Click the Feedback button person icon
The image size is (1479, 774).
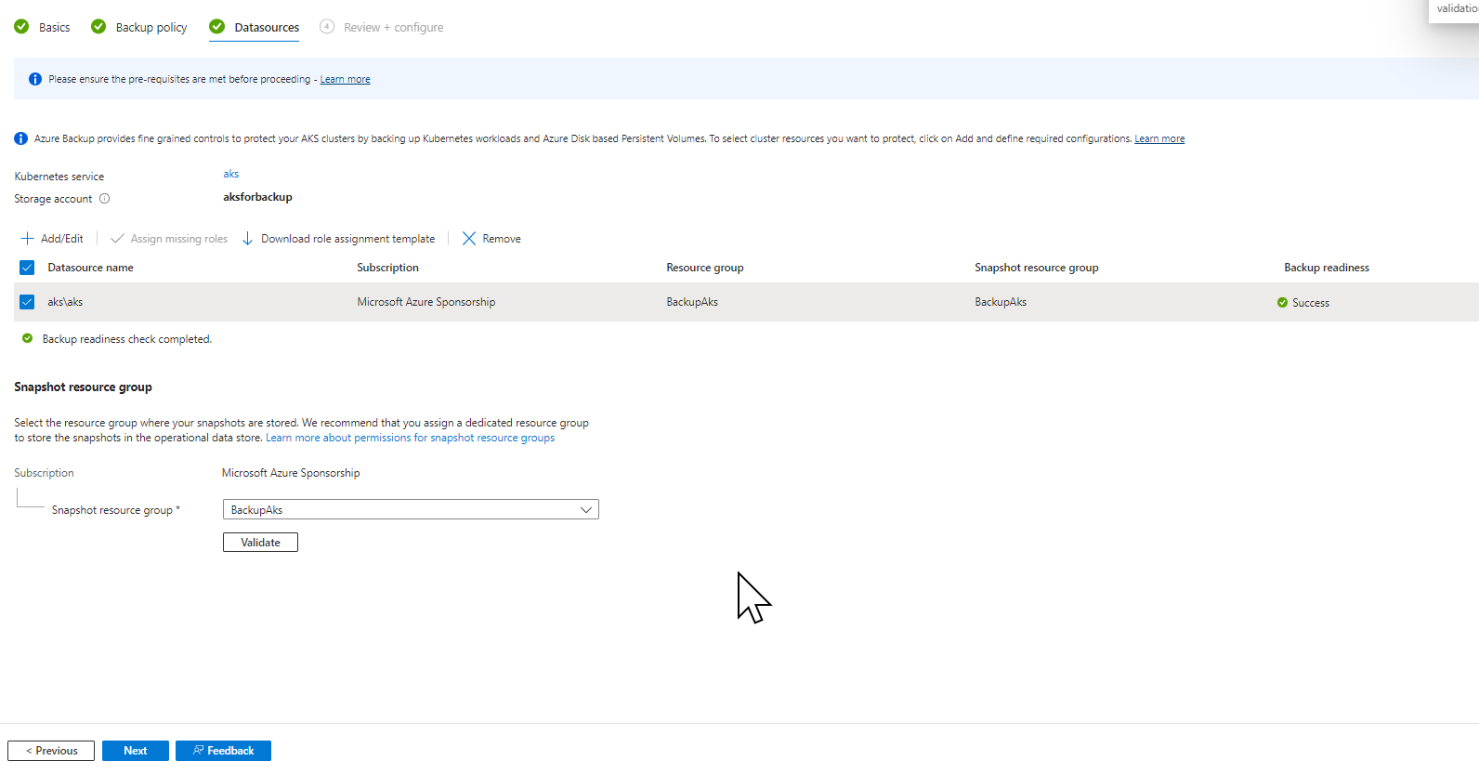tap(198, 751)
